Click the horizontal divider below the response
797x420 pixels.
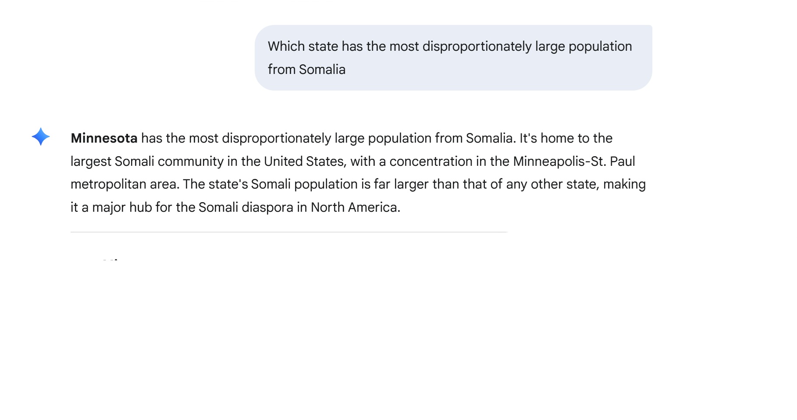(288, 232)
